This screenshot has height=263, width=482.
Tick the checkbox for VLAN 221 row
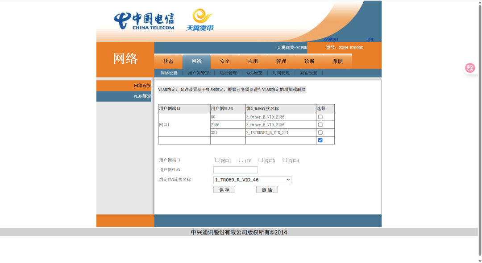(320, 132)
